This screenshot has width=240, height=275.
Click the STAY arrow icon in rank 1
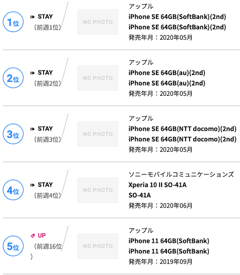tap(32, 17)
